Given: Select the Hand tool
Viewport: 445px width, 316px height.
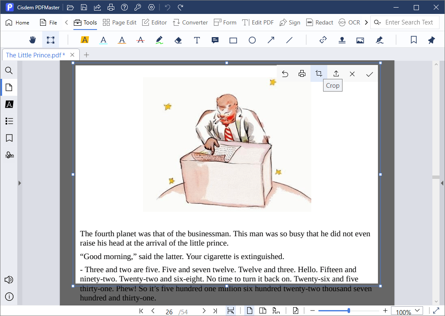Looking at the screenshot, I should (x=32, y=40).
